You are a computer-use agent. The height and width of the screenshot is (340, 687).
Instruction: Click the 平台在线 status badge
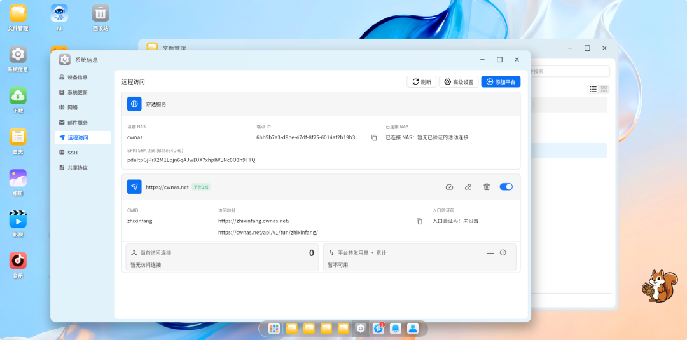point(201,187)
